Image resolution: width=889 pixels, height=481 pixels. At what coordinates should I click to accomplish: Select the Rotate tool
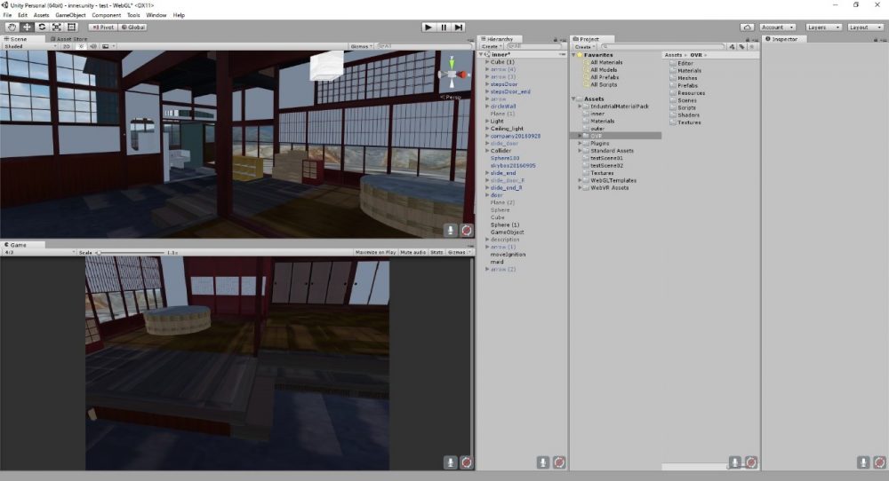coord(42,28)
